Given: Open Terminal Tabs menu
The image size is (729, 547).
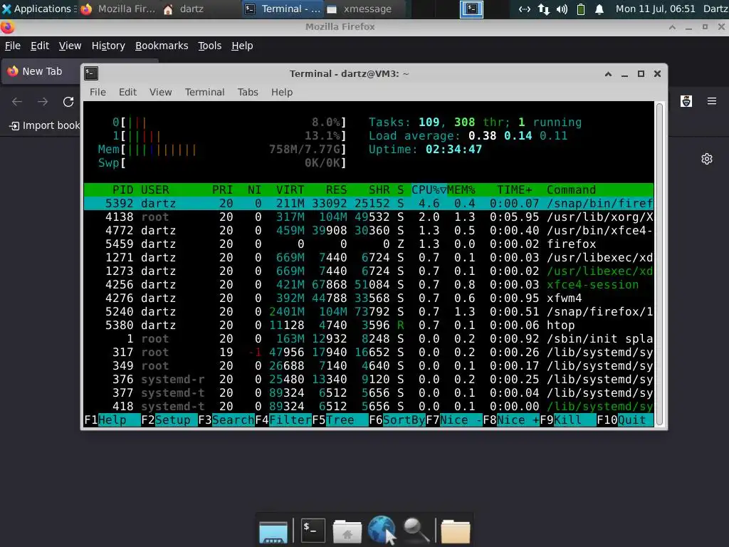Looking at the screenshot, I should [x=247, y=92].
